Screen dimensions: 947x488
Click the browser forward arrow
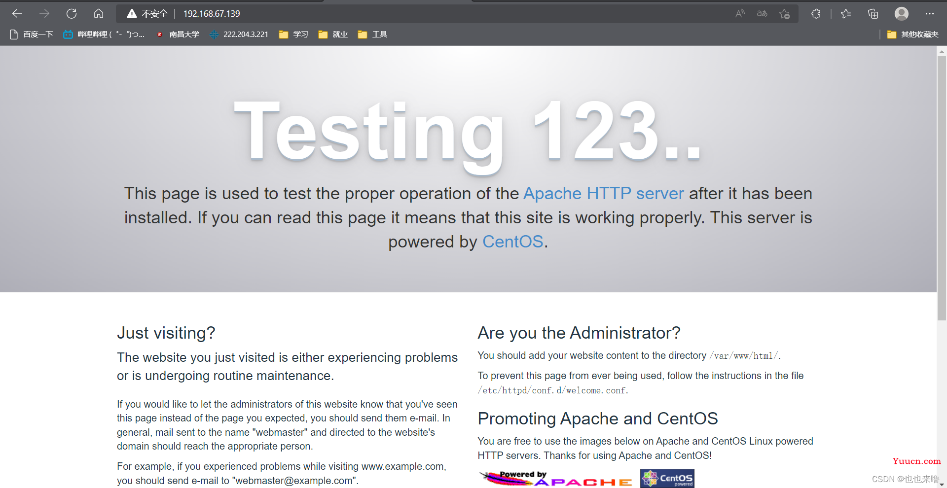[44, 14]
